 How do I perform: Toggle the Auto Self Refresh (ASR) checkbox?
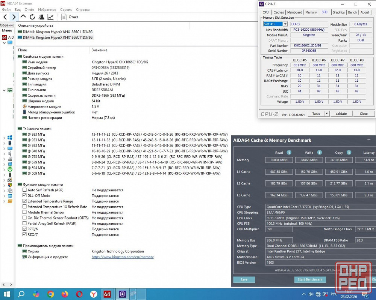click(x=24, y=190)
